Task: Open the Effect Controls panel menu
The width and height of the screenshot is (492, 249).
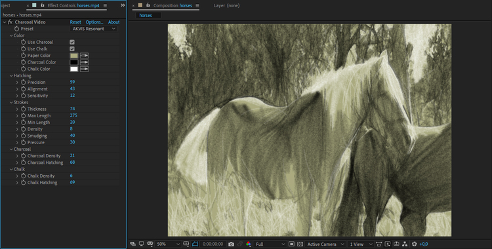Action: point(105,6)
